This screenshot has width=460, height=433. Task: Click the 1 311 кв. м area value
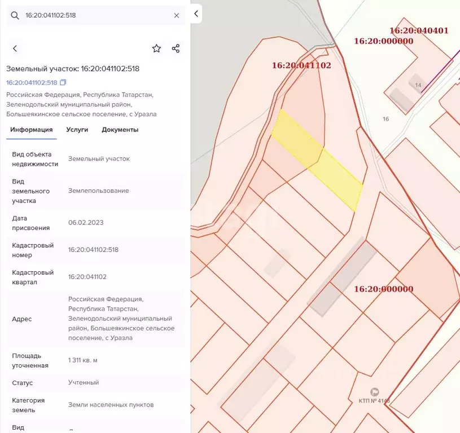pyautogui.click(x=86, y=360)
